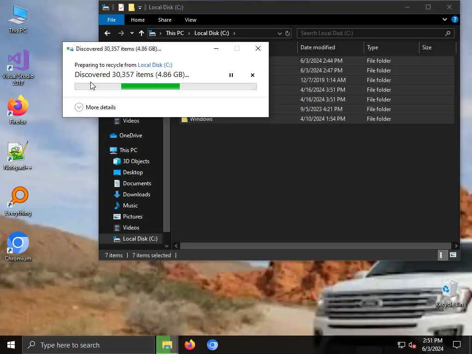Open Chromium from the taskbar
Viewport: 472px width, 354px height.
click(212, 345)
